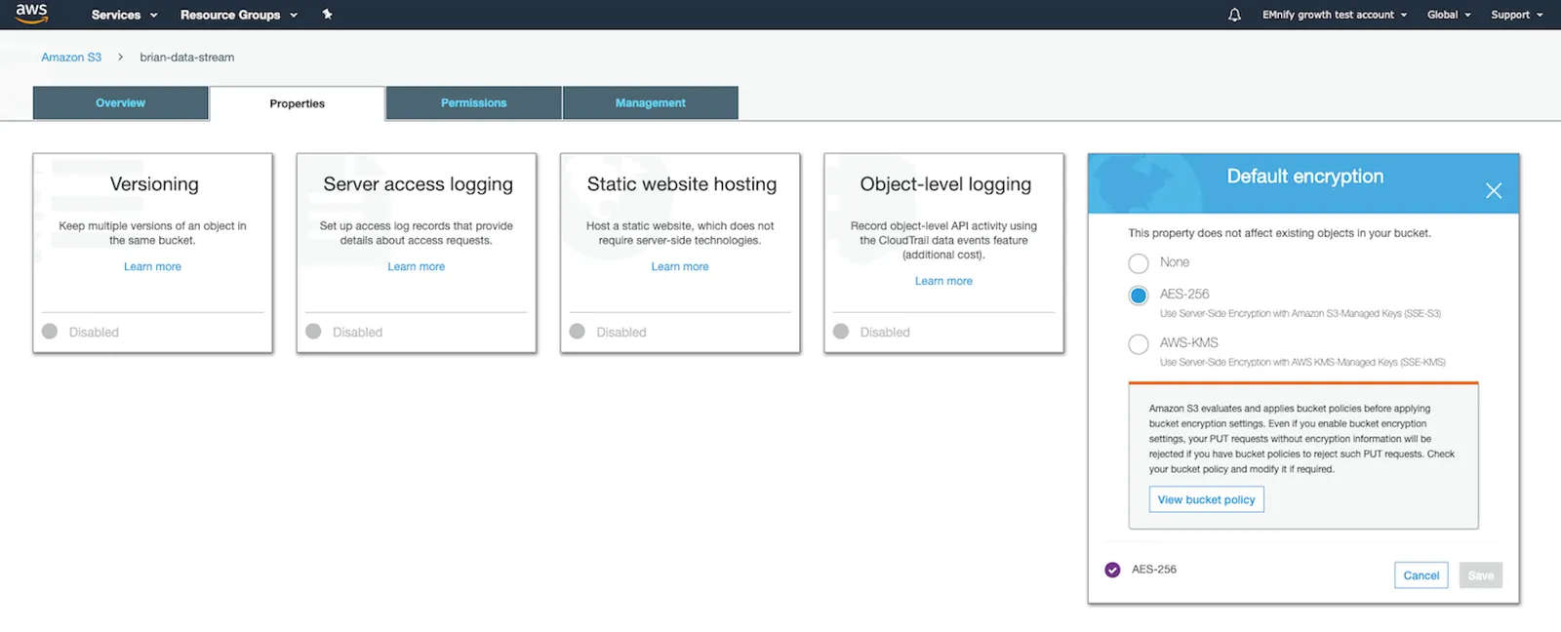Open the Object-level logging card
Screen dimensions: 1561x632
(943, 253)
